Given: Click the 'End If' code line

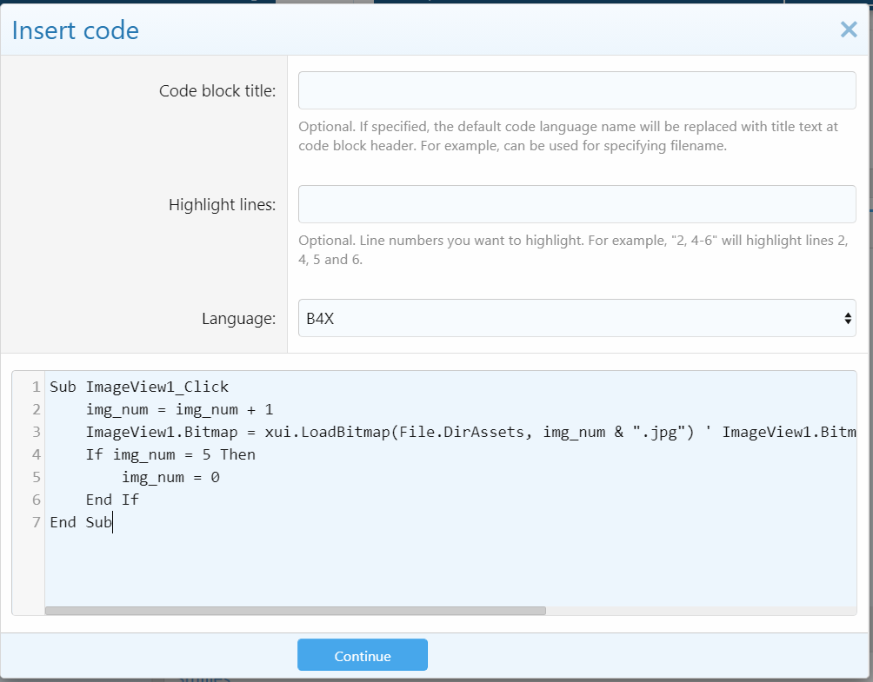Looking at the screenshot, I should [x=112, y=500].
